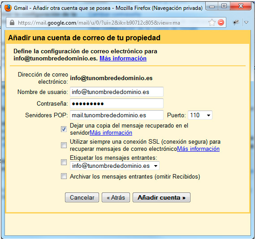This screenshot has width=255, height=239.
Task: Check 'Etiquetar los mensajes entrantes' option
Action: click(x=64, y=162)
